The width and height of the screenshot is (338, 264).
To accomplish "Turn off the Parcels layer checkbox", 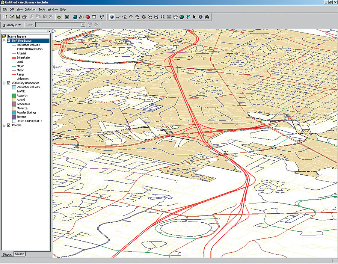I will 9,125.
